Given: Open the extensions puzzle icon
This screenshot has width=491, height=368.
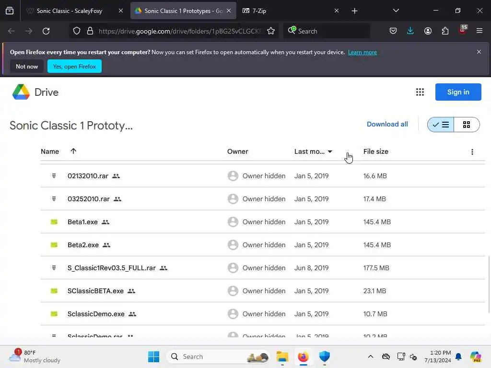Looking at the screenshot, I should [445, 31].
